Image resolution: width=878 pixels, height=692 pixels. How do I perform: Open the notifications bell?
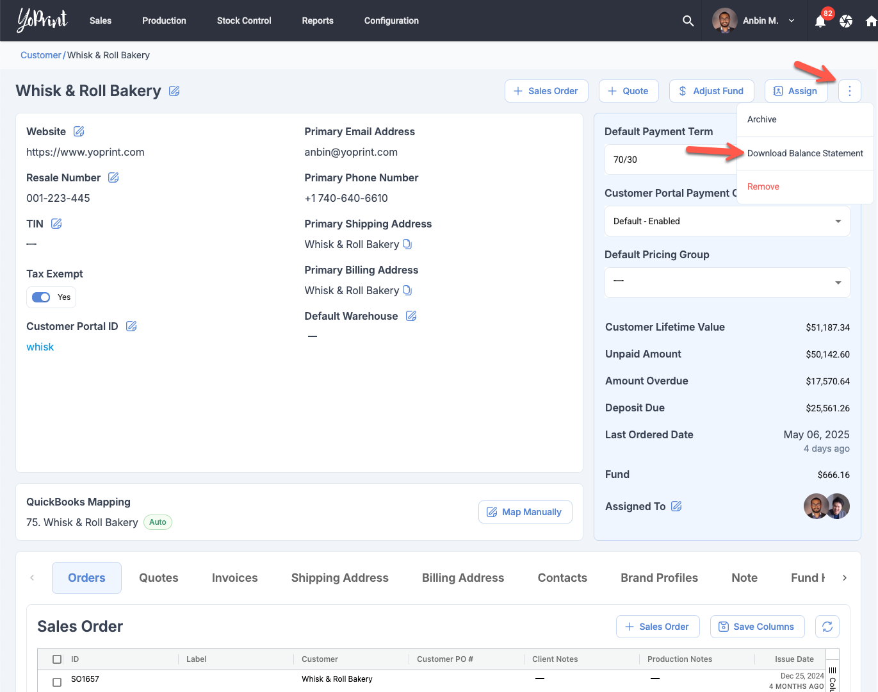(x=820, y=21)
